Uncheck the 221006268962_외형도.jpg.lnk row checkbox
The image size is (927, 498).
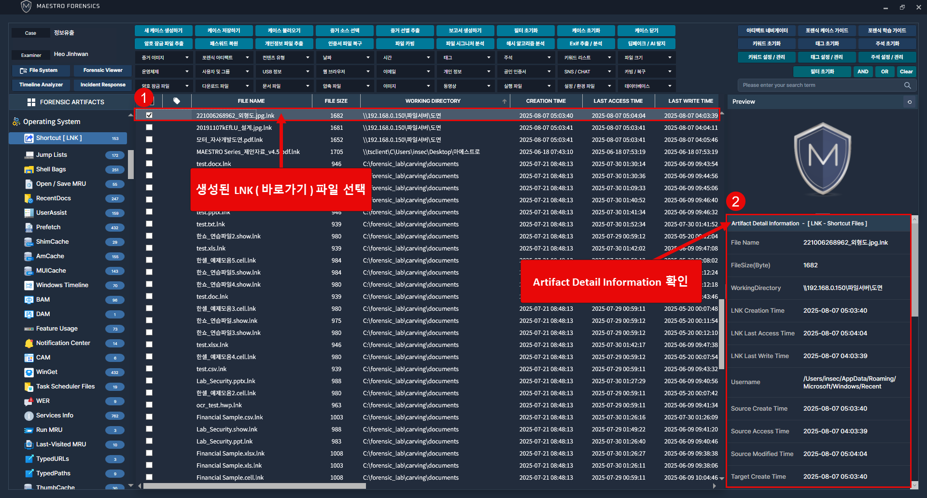click(149, 115)
